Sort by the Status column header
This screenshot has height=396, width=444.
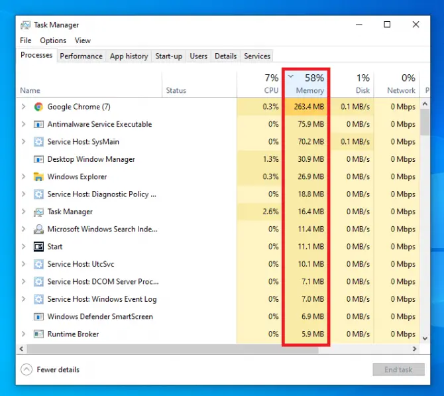[x=199, y=84]
